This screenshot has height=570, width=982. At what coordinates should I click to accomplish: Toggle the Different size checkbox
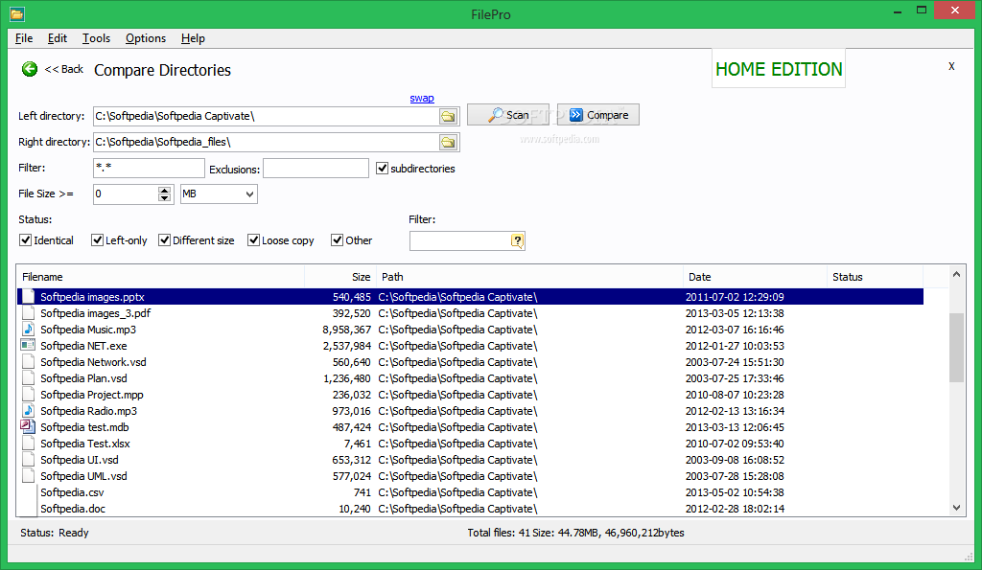coord(165,240)
